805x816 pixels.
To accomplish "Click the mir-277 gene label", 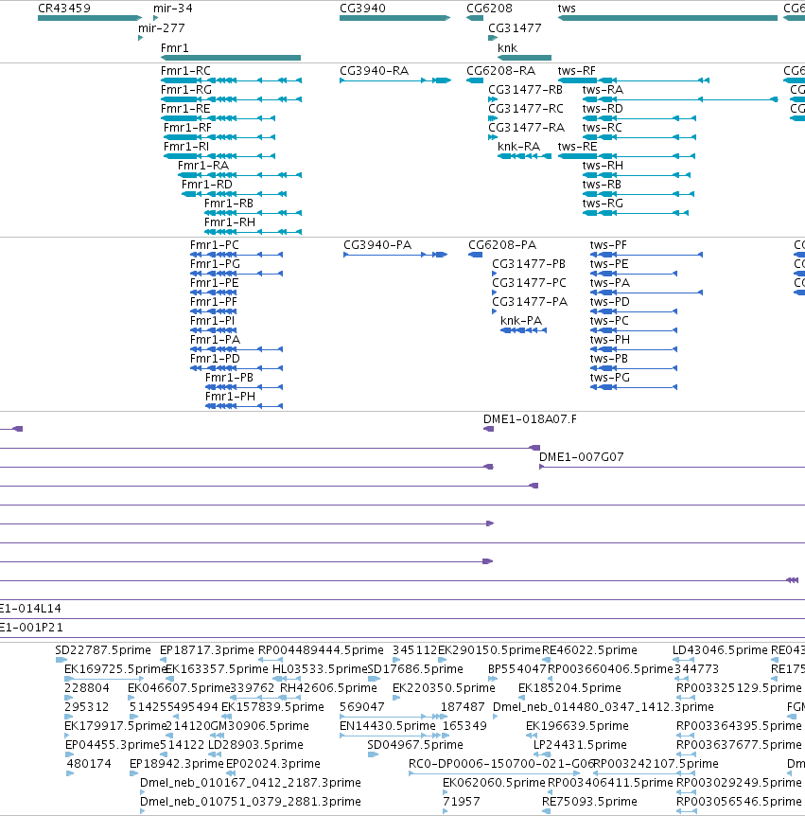I will (161, 28).
